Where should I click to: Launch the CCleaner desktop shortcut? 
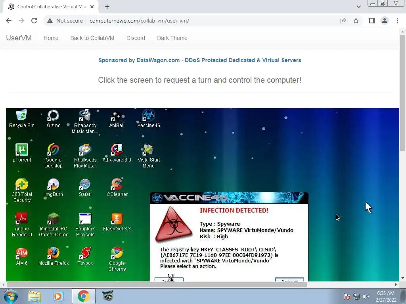pos(117,188)
